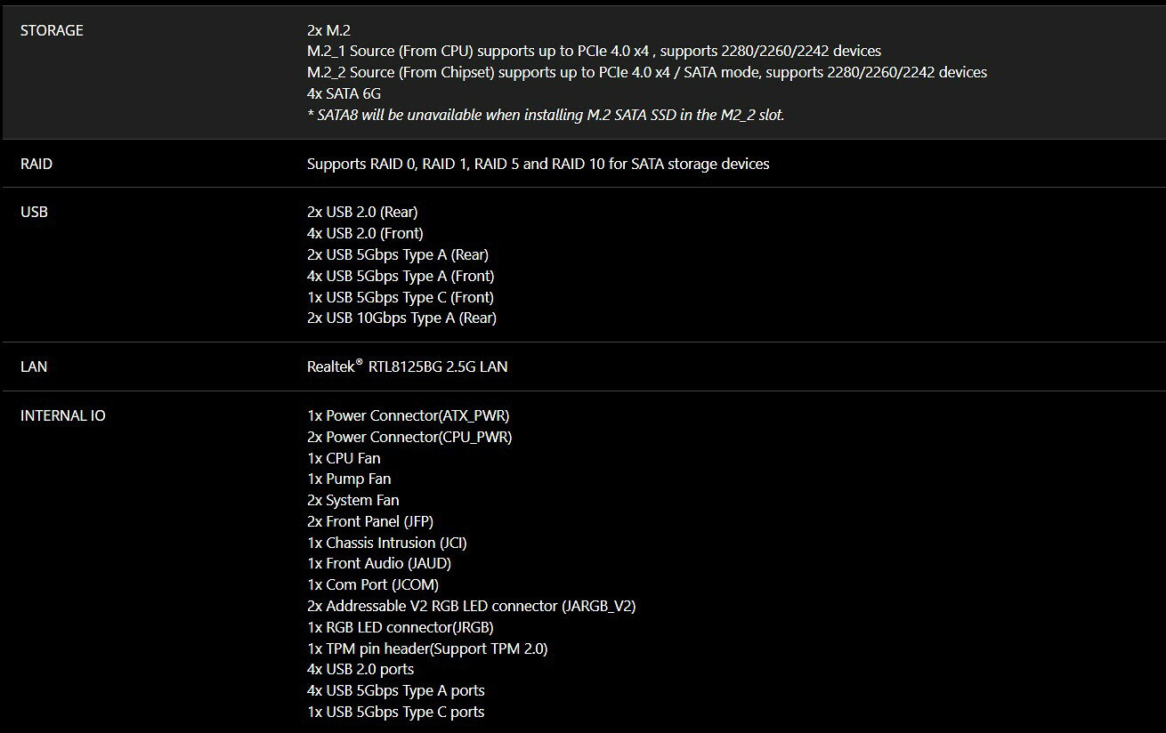The width and height of the screenshot is (1166, 733).
Task: Click the INTERNAL IO section label
Action: coord(62,415)
